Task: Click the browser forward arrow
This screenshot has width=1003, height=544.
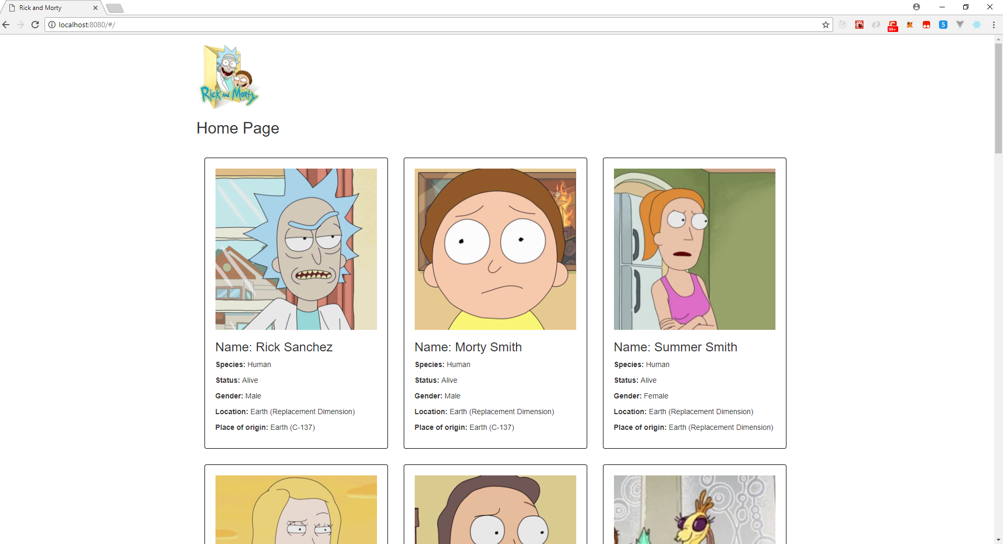Action: (20, 25)
